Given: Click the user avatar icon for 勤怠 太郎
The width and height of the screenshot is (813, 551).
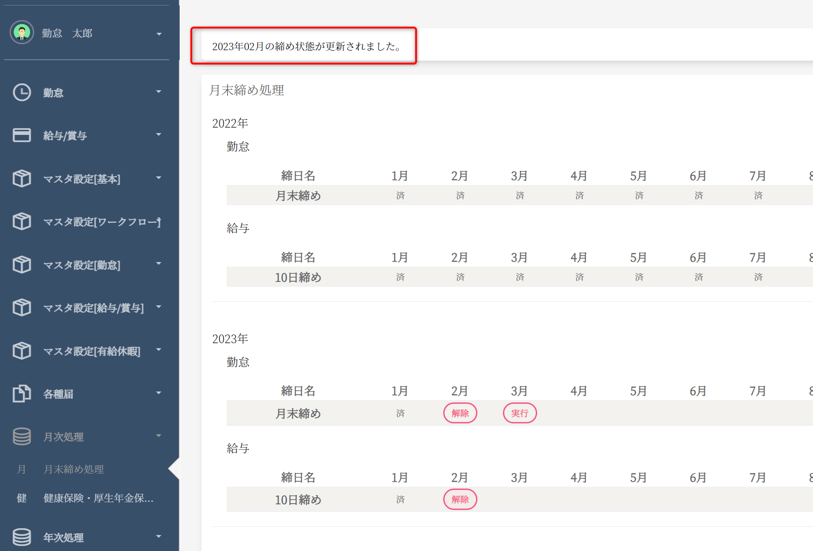Looking at the screenshot, I should click(22, 32).
